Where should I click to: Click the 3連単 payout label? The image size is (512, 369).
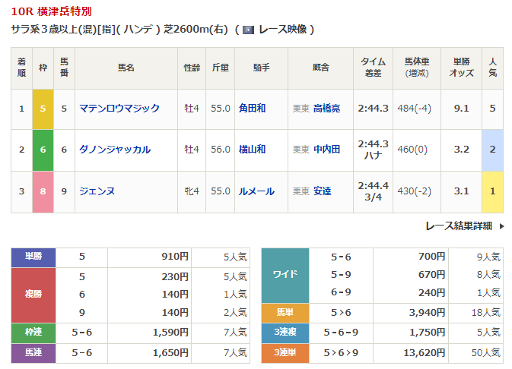285,352
